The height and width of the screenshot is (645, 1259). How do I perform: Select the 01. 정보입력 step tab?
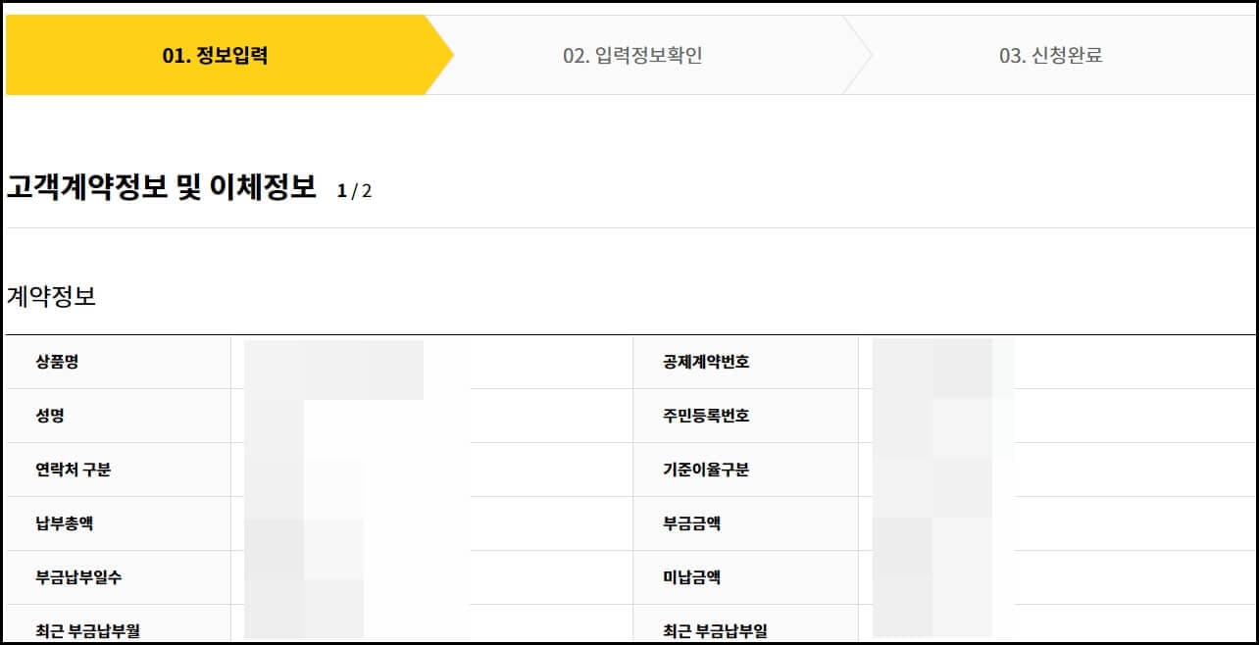click(x=216, y=54)
